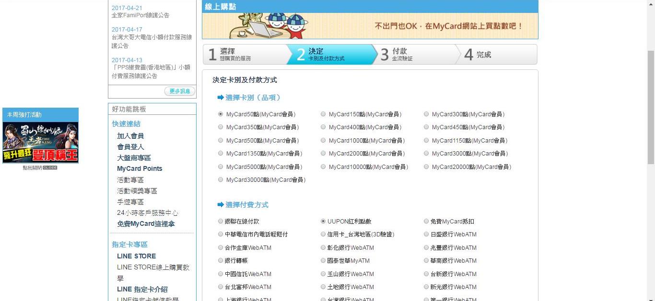Open MyCard Points link

tap(140, 168)
